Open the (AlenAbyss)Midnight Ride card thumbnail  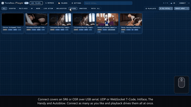[36, 19]
